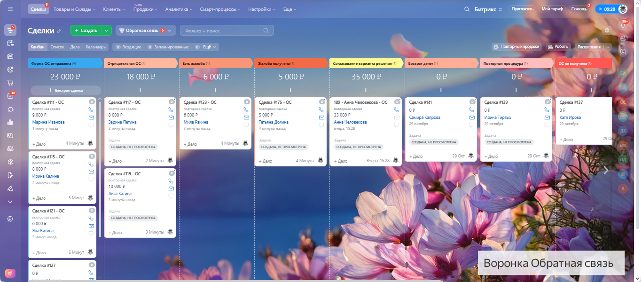
Task: Expand Клиенты menu
Action: tap(114, 9)
